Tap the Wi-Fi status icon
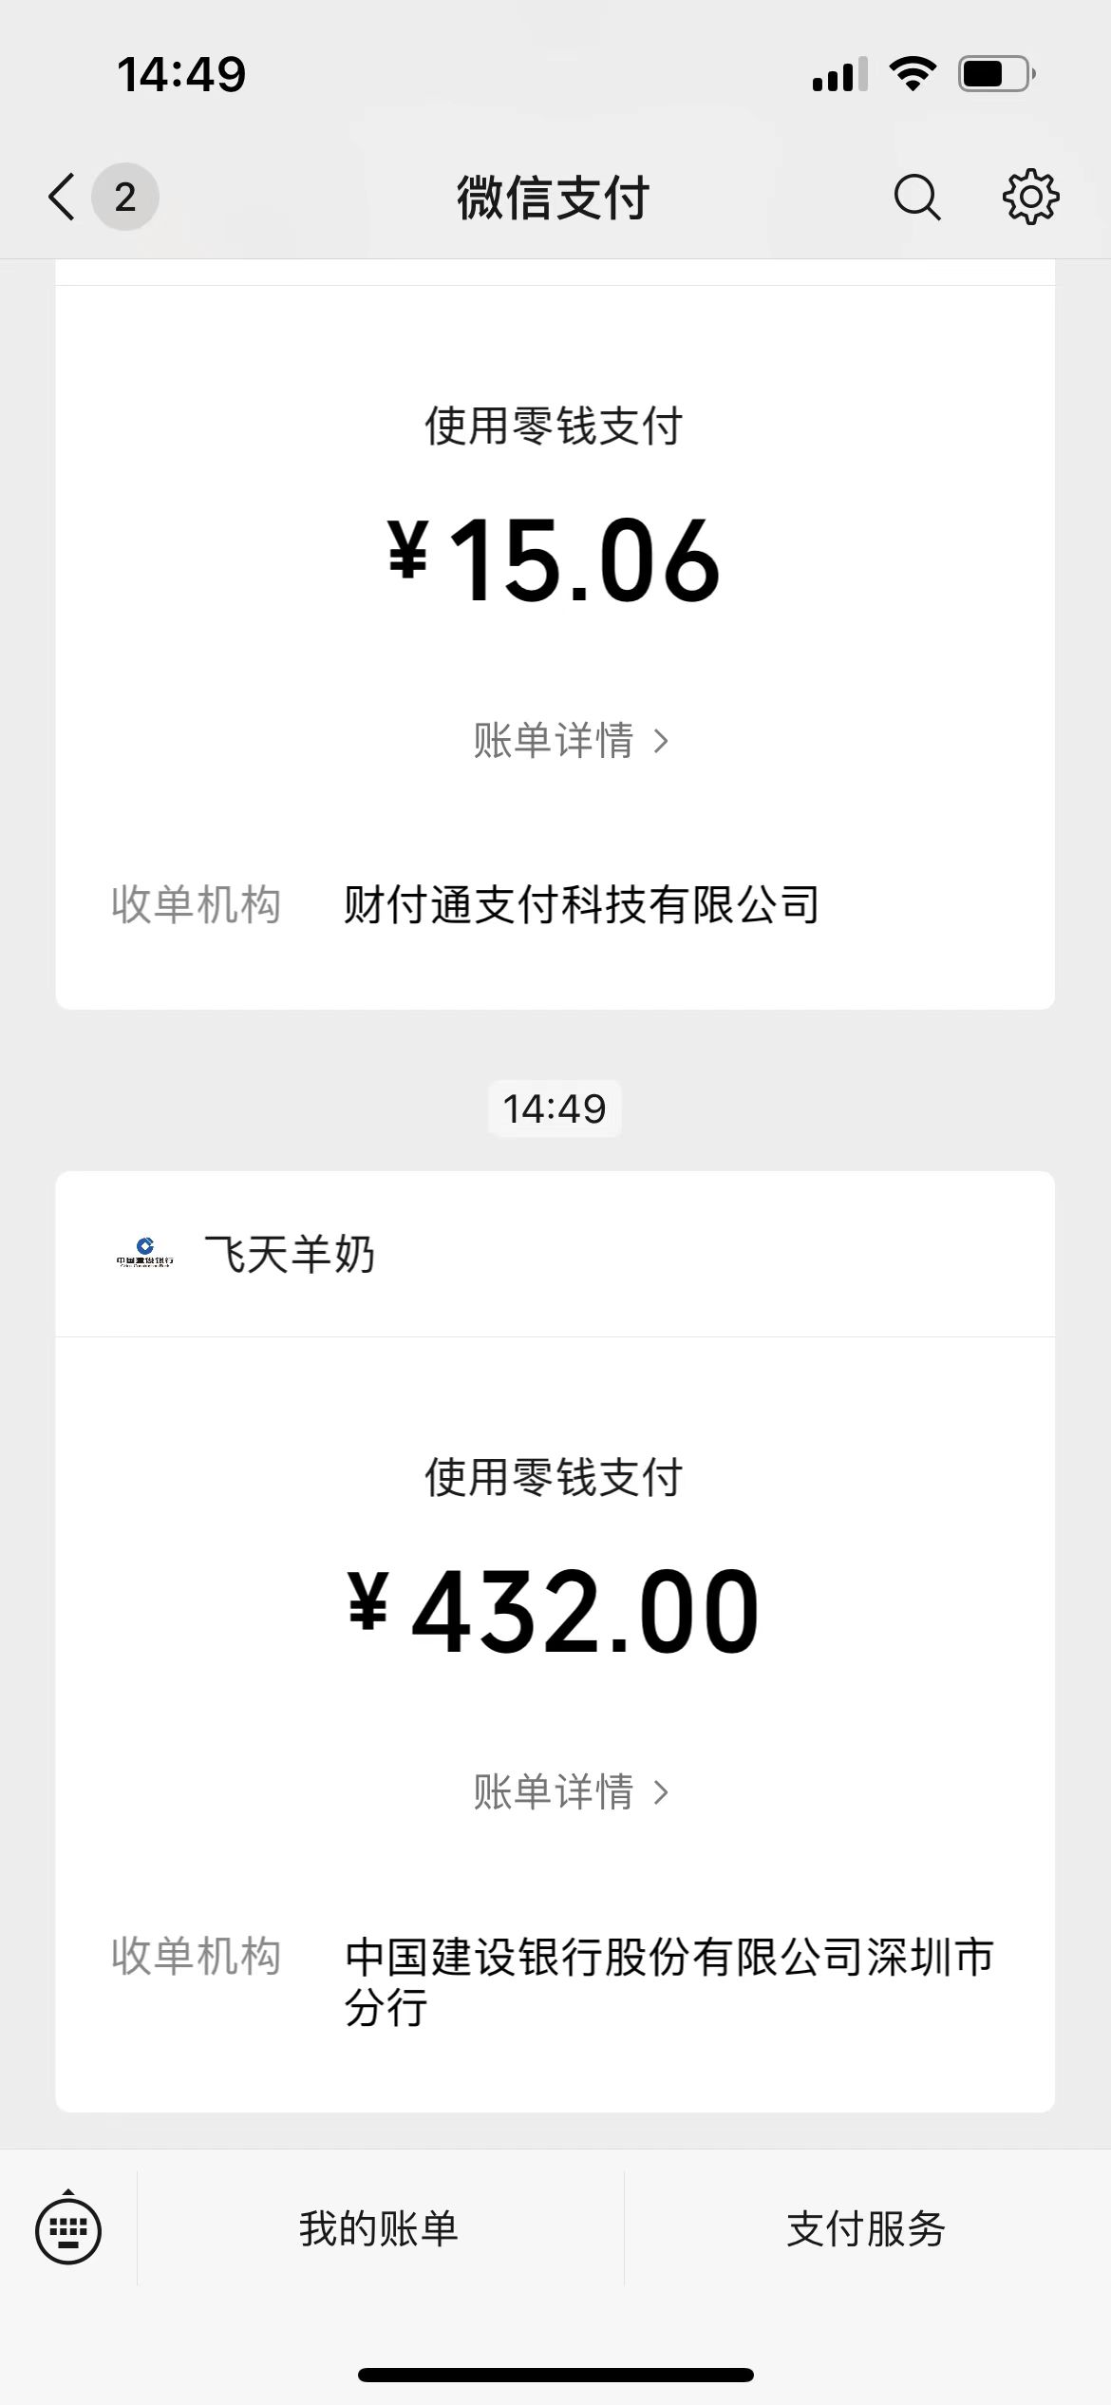1111x2405 pixels. [x=913, y=74]
